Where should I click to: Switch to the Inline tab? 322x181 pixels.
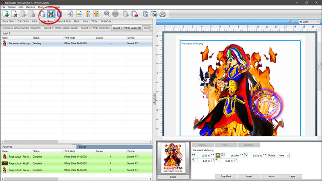[x=35, y=21]
